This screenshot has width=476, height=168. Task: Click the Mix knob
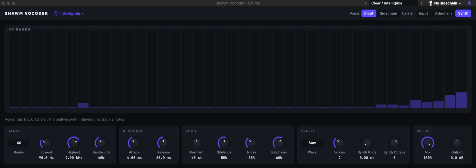[x=428, y=143]
